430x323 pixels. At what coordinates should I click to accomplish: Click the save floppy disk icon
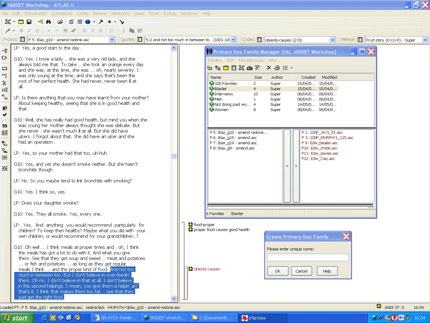point(29,22)
